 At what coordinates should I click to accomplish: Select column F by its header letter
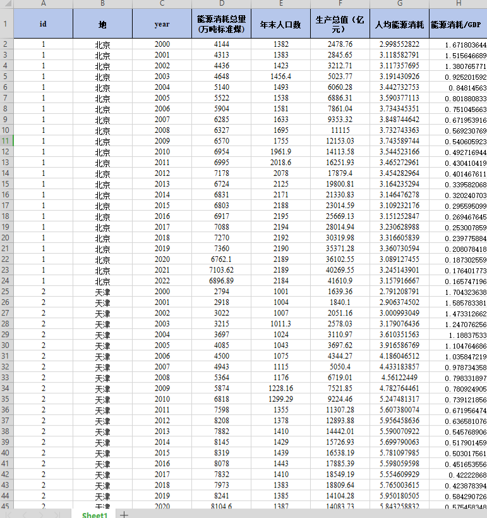[340, 4]
